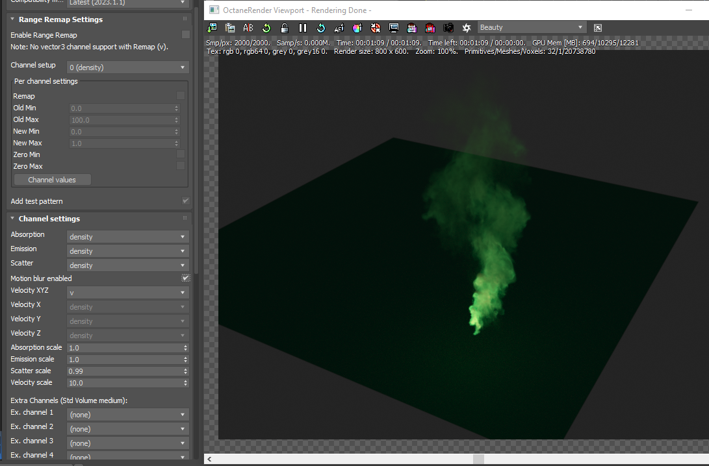Viewport: 709px width, 466px height.
Task: Toggle the Remap per-channel checkbox
Action: point(181,95)
